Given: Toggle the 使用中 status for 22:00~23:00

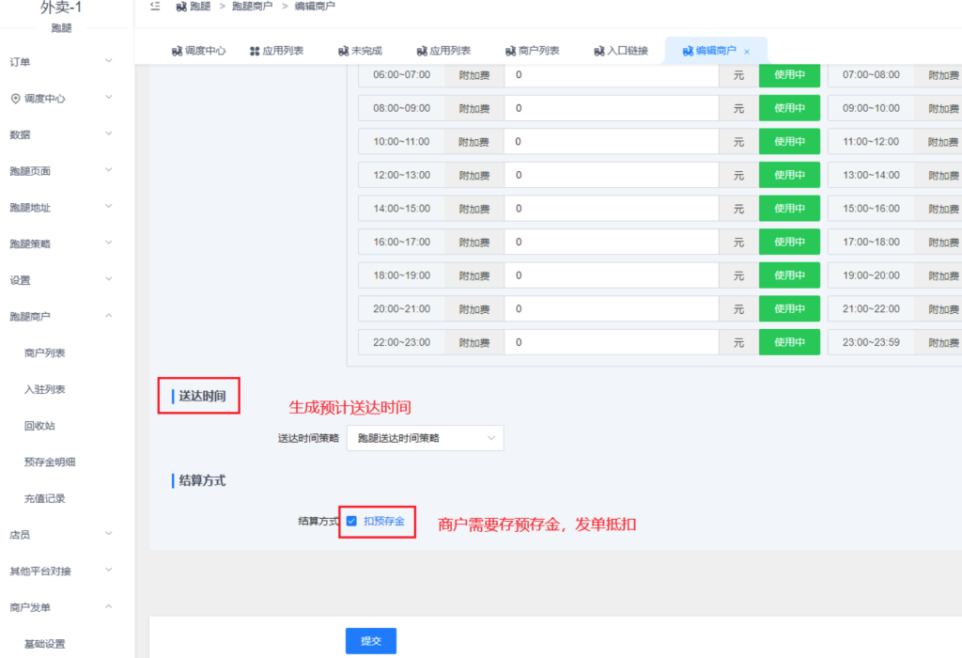Looking at the screenshot, I should [789, 343].
